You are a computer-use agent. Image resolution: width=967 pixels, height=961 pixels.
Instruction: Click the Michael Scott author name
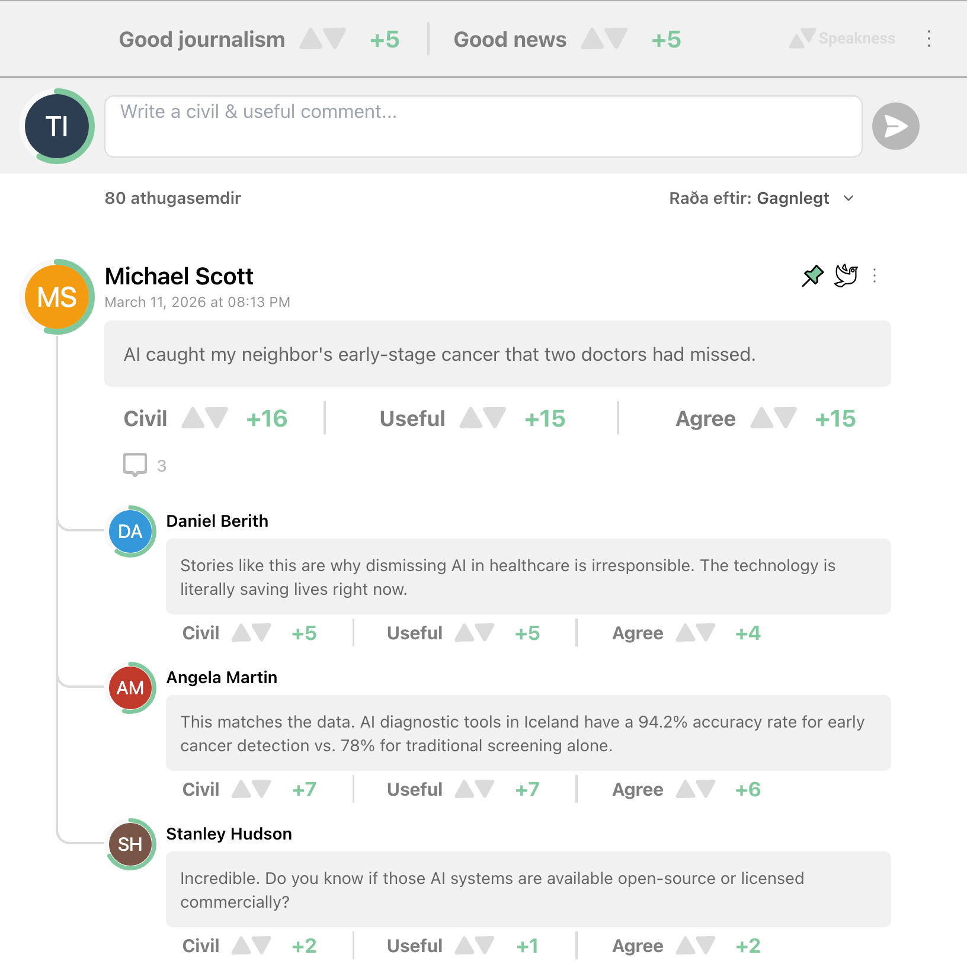point(179,277)
